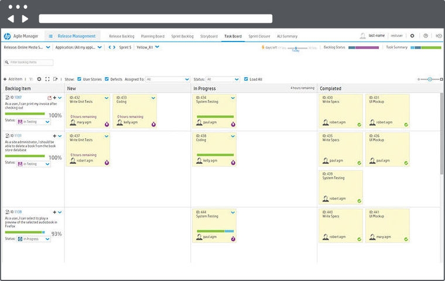Click the Backlog Status progress bar
The image size is (445, 281).
point(364,47)
